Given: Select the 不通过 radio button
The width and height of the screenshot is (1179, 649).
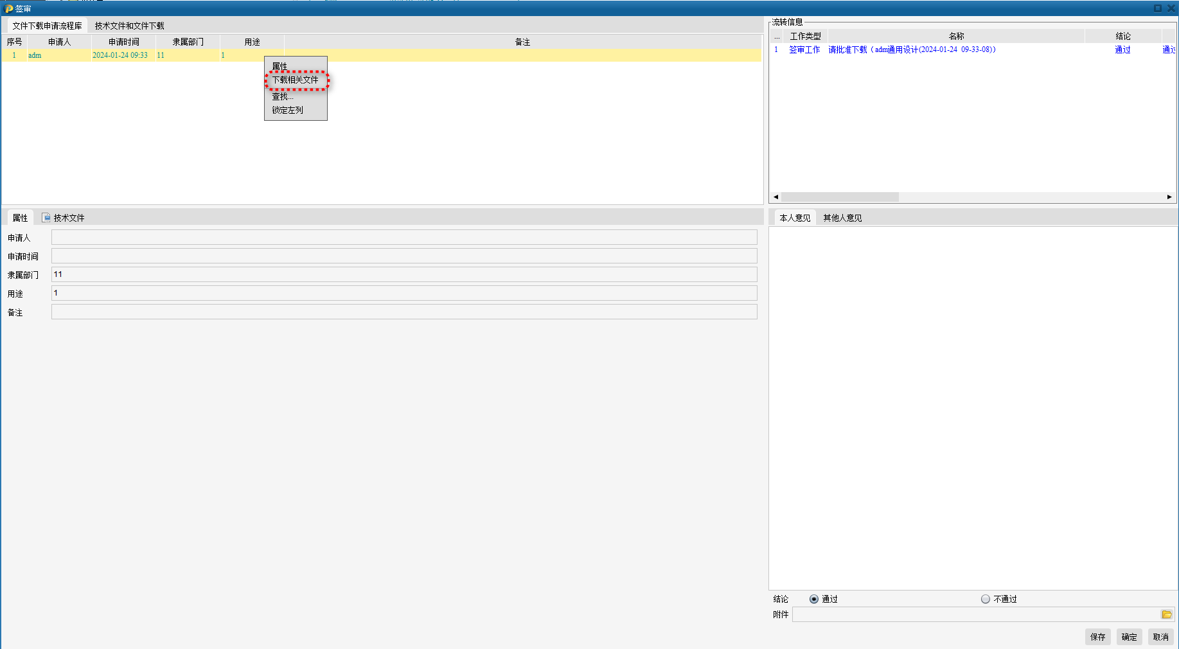Looking at the screenshot, I should (986, 599).
